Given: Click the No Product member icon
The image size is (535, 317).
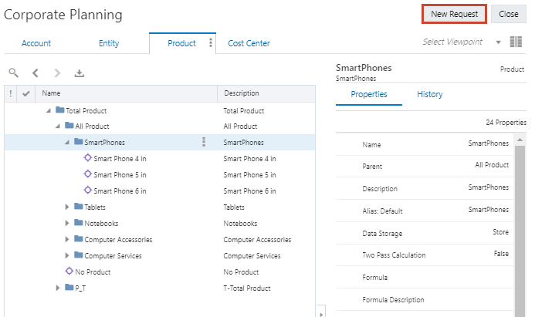Looking at the screenshot, I should pyautogui.click(x=69, y=271).
